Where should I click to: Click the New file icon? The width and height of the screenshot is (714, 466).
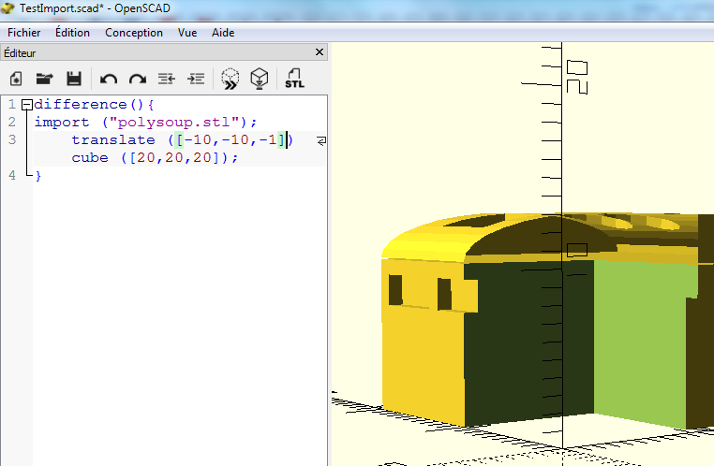[x=16, y=79]
